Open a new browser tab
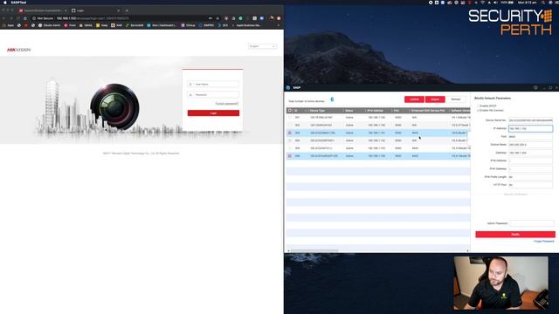 click(x=127, y=10)
